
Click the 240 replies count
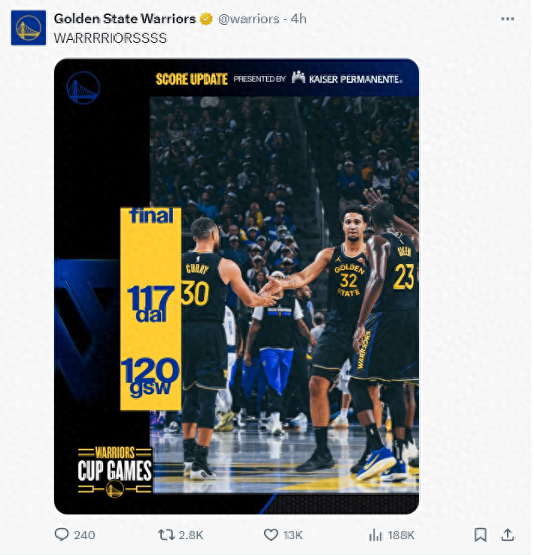84,535
